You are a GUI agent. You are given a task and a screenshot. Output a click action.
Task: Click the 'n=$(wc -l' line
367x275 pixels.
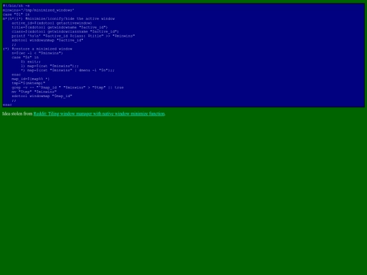tap(37, 53)
